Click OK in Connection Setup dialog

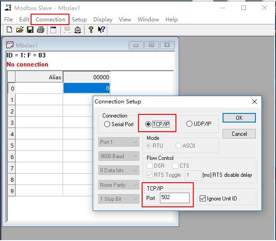click(239, 118)
